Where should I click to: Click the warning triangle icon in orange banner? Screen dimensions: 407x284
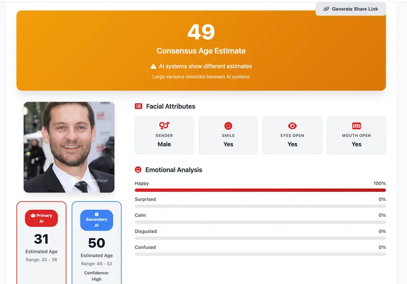tap(153, 66)
